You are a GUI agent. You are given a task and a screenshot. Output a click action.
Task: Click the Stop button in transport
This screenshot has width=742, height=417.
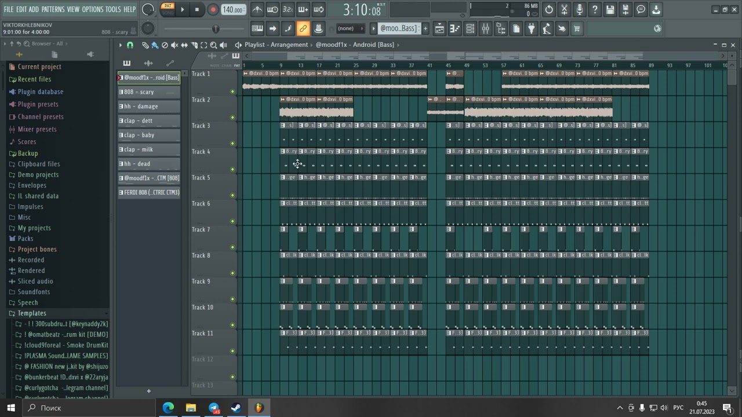[197, 9]
